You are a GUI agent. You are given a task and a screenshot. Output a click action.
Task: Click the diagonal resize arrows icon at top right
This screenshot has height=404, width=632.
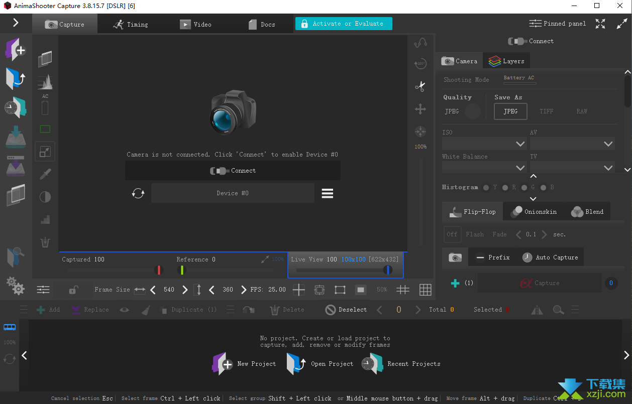(622, 24)
